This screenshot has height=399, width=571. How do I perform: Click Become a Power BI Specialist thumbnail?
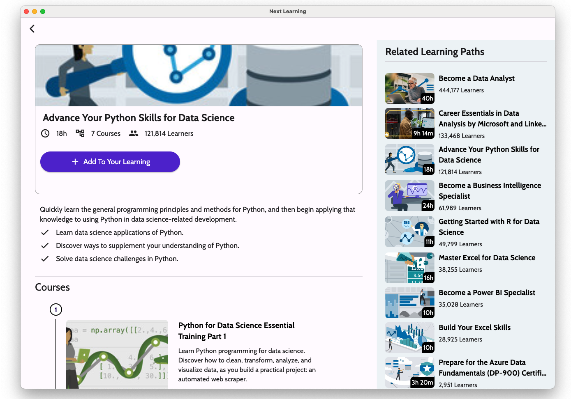tap(409, 303)
